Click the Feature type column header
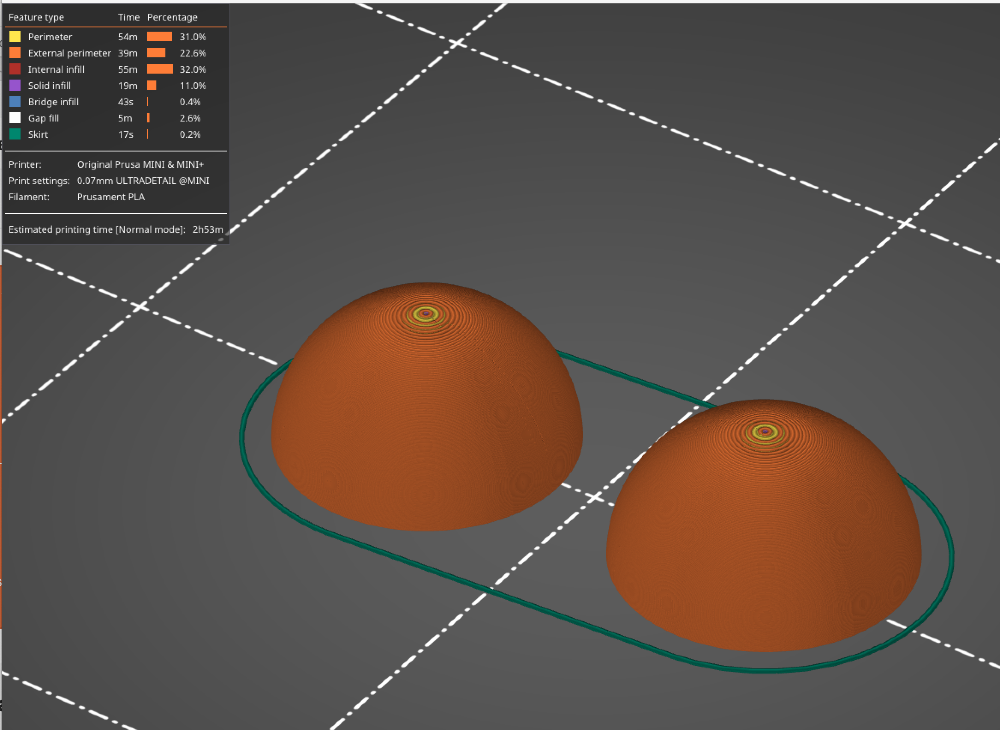The width and height of the screenshot is (1000, 730). (x=36, y=17)
